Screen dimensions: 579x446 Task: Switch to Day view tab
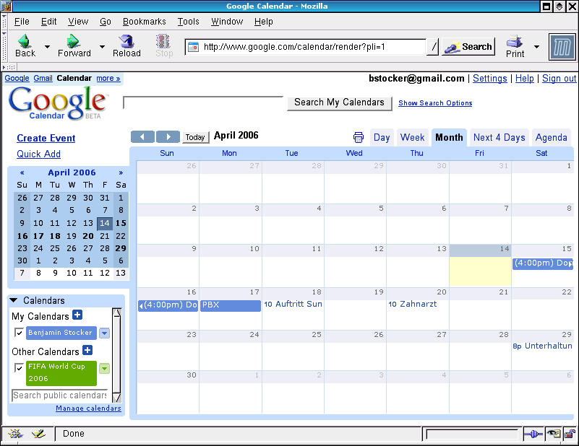tap(382, 138)
